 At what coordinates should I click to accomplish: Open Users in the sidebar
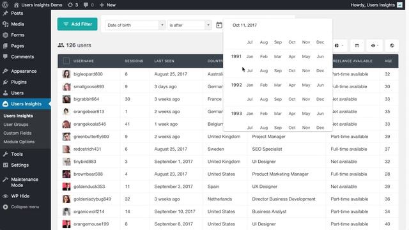point(17,93)
